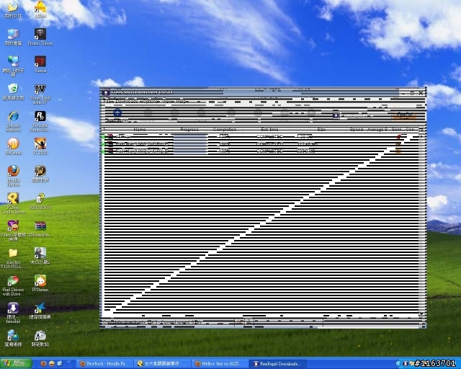Open Grand Theft Auto IV desktop icon
461x369 pixels.
[40, 94]
